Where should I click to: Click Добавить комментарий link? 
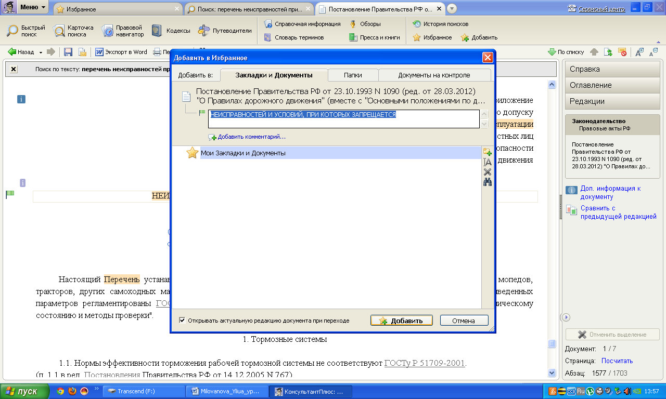[x=248, y=137]
